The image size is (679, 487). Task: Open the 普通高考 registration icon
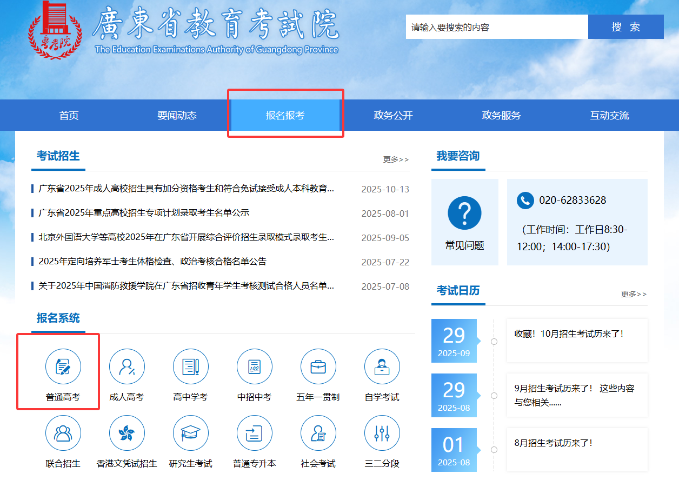pyautogui.click(x=63, y=367)
